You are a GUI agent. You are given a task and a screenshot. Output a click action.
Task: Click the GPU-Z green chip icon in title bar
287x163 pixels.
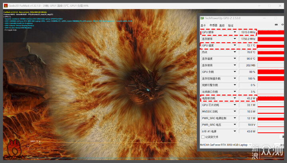(202, 18)
